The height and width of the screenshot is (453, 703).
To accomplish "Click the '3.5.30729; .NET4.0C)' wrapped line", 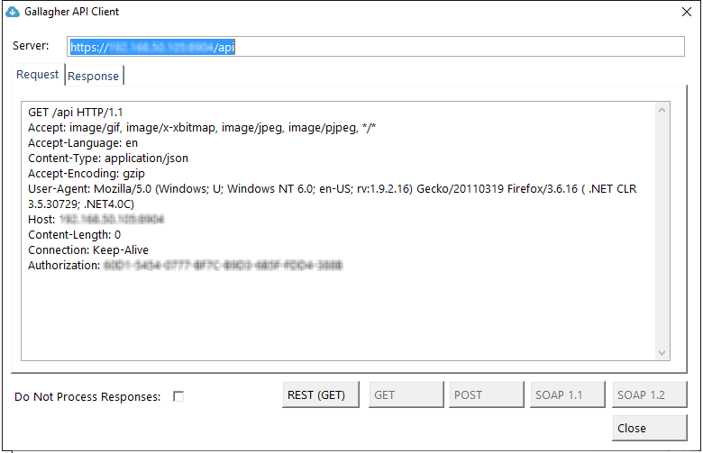I will tap(81, 204).
